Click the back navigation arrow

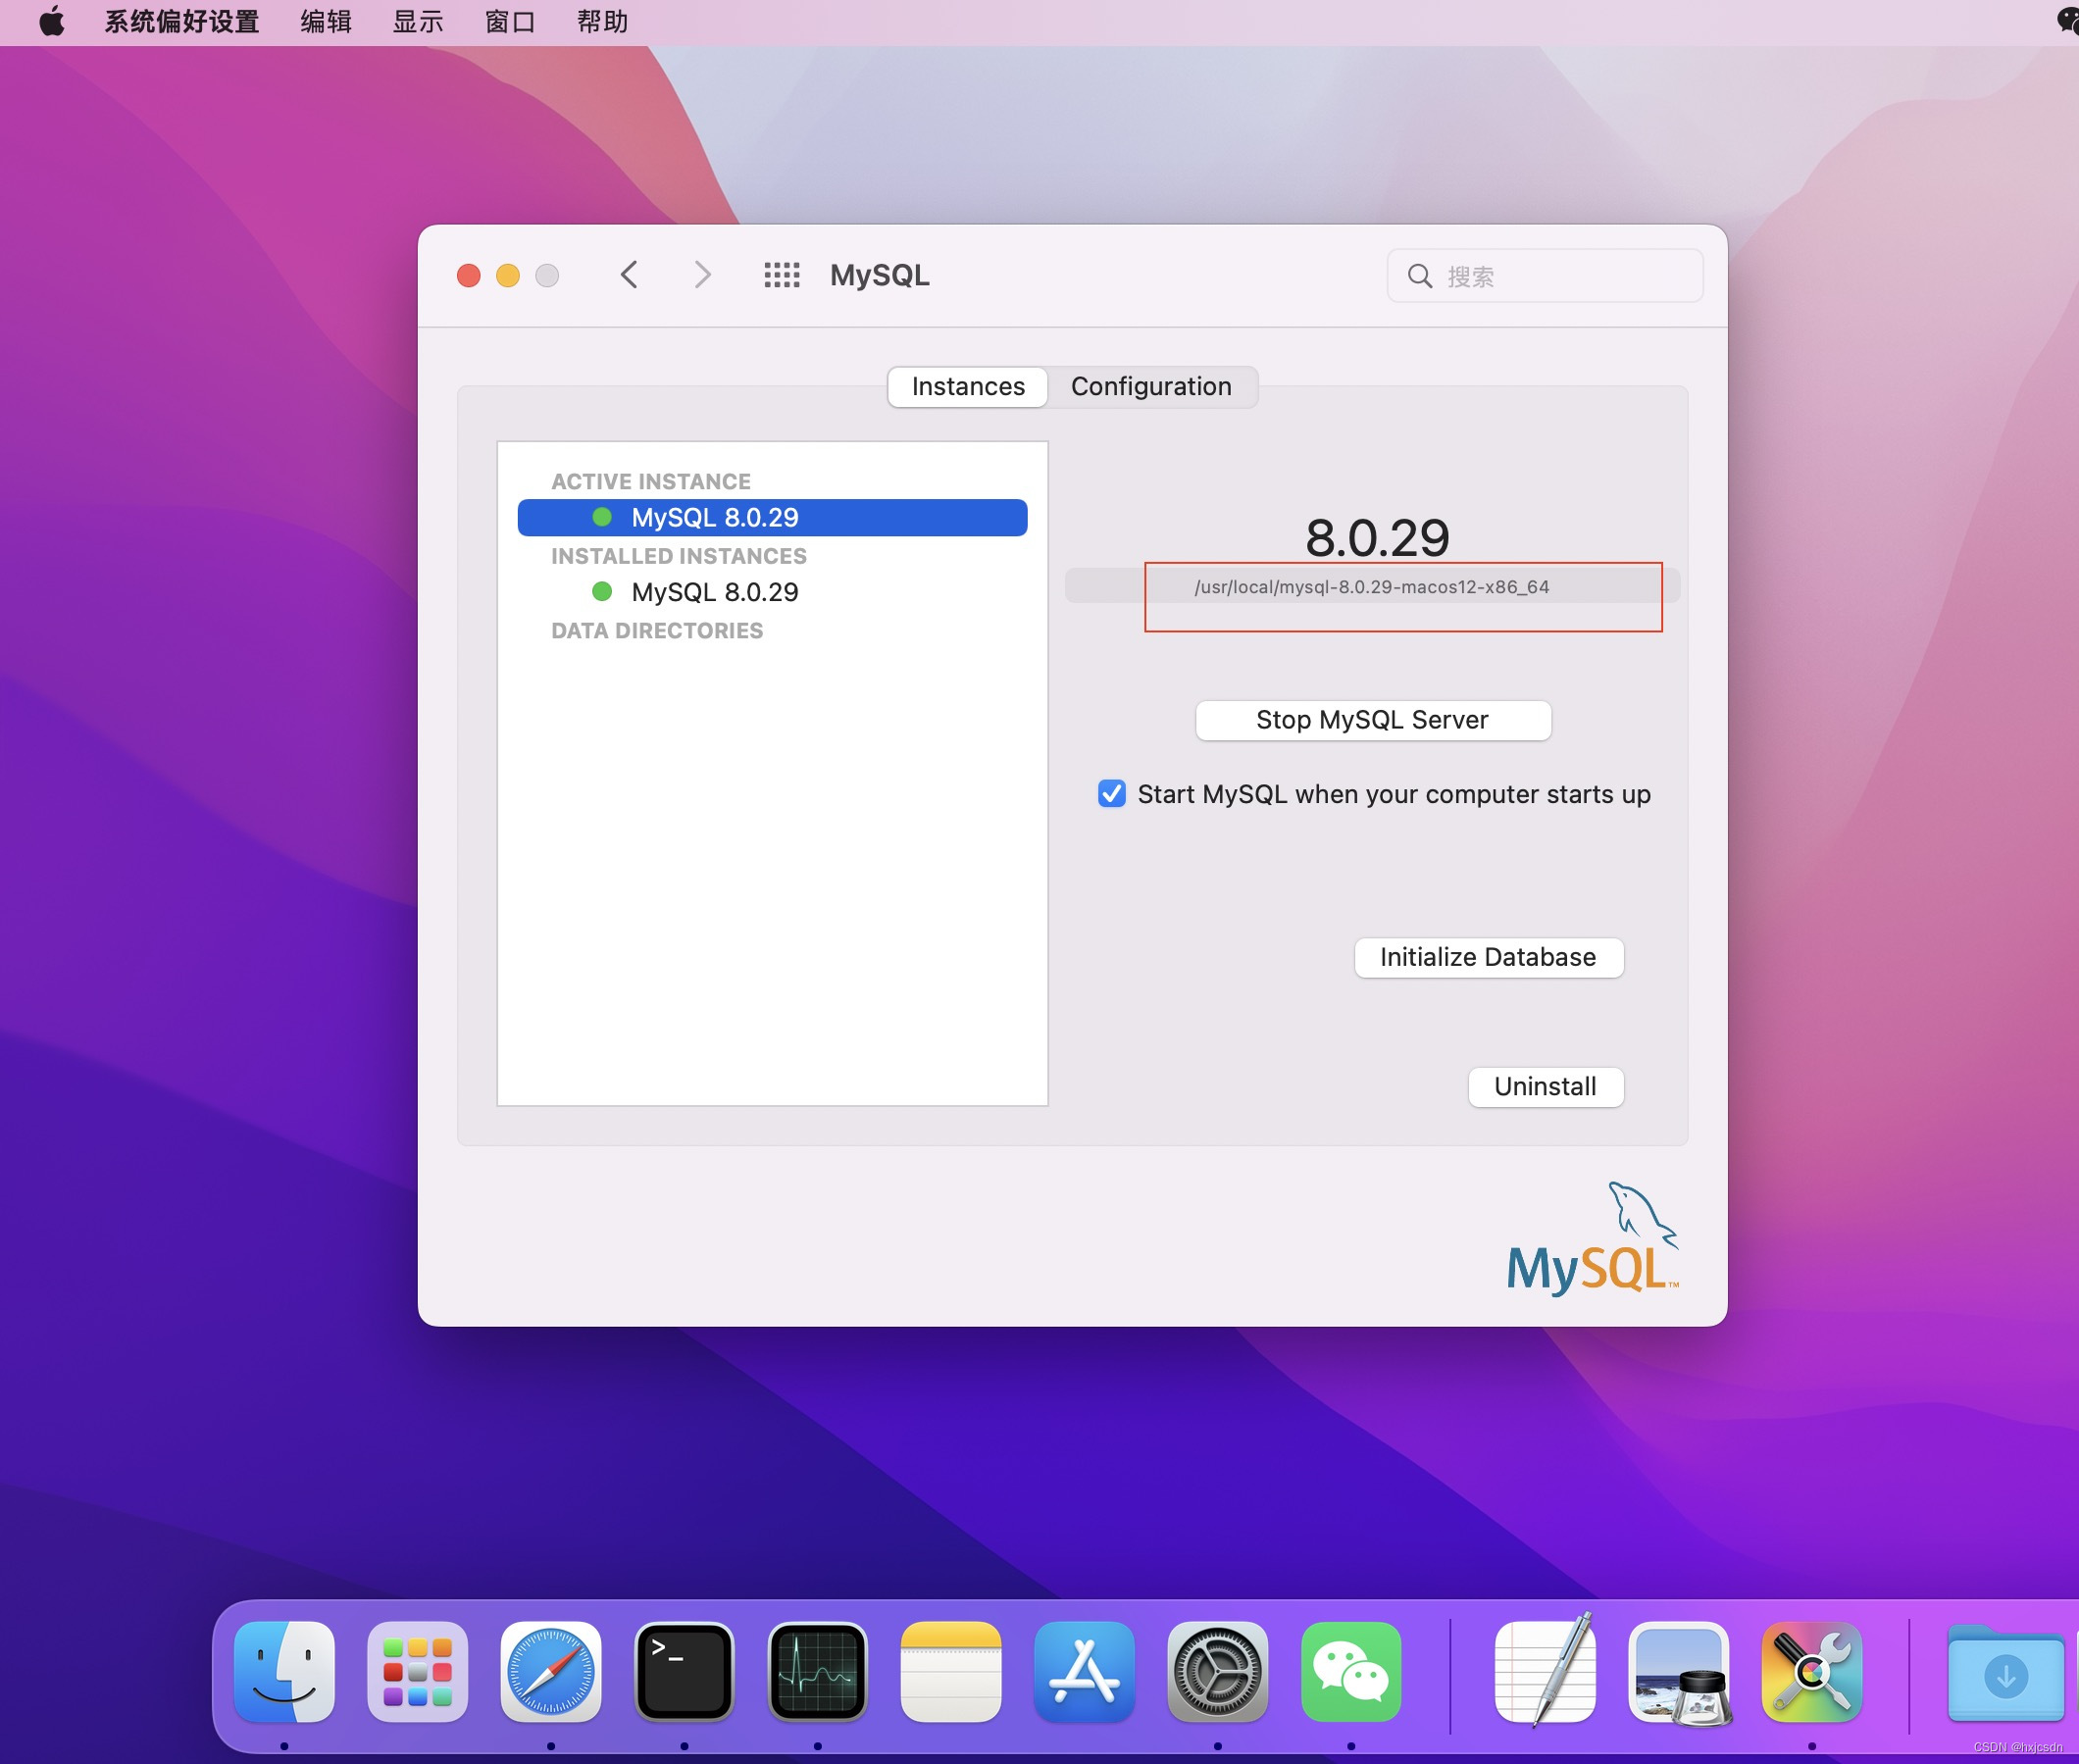tap(629, 275)
